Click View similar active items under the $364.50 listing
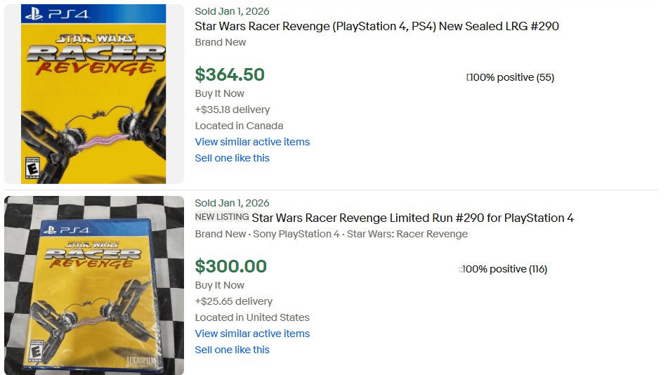The width and height of the screenshot is (668, 375). click(x=252, y=142)
